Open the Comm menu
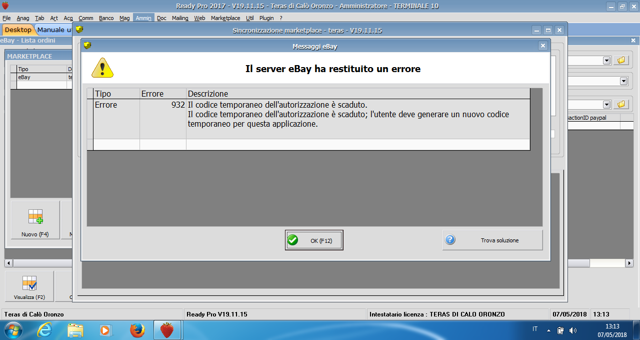 tap(86, 18)
